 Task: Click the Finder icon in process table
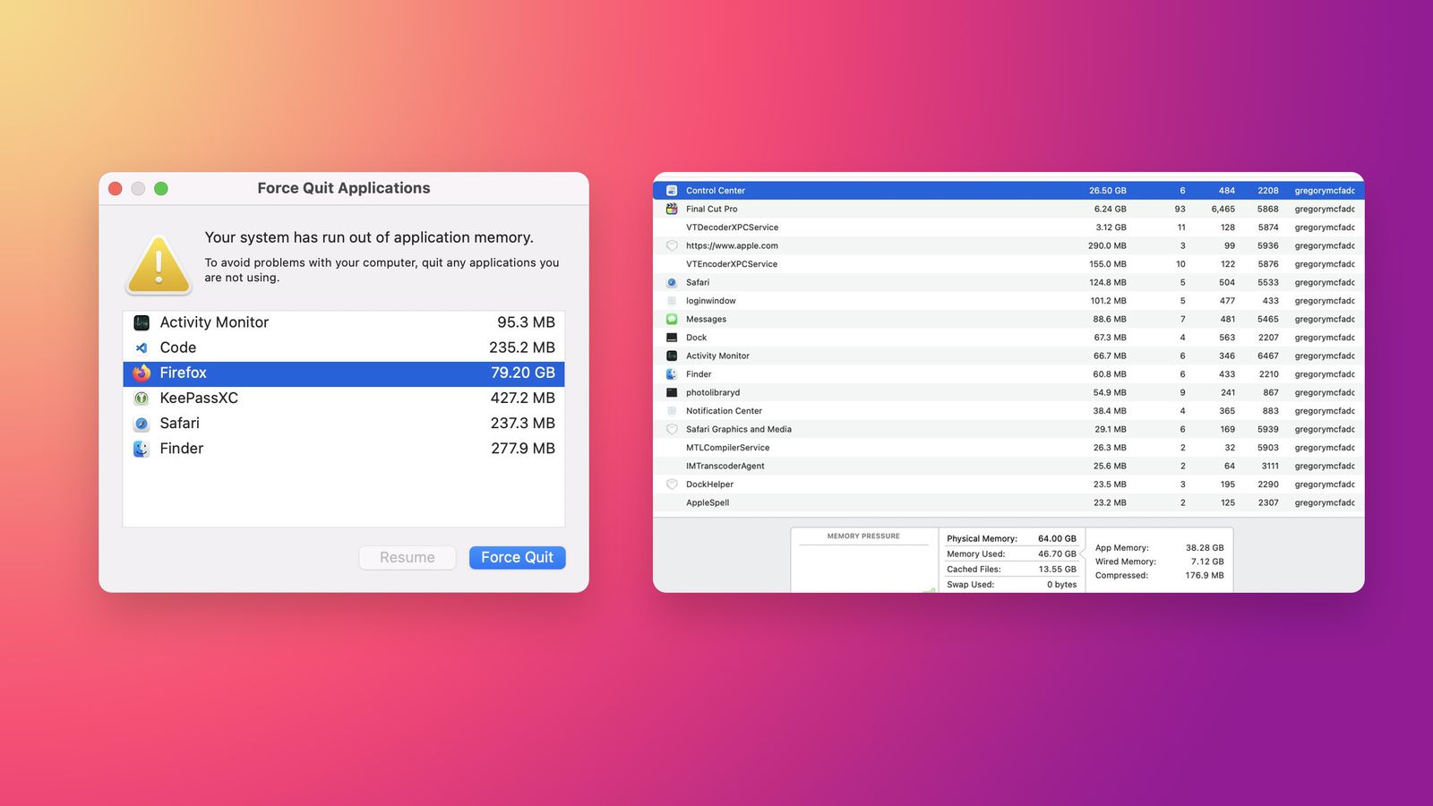[x=672, y=374]
